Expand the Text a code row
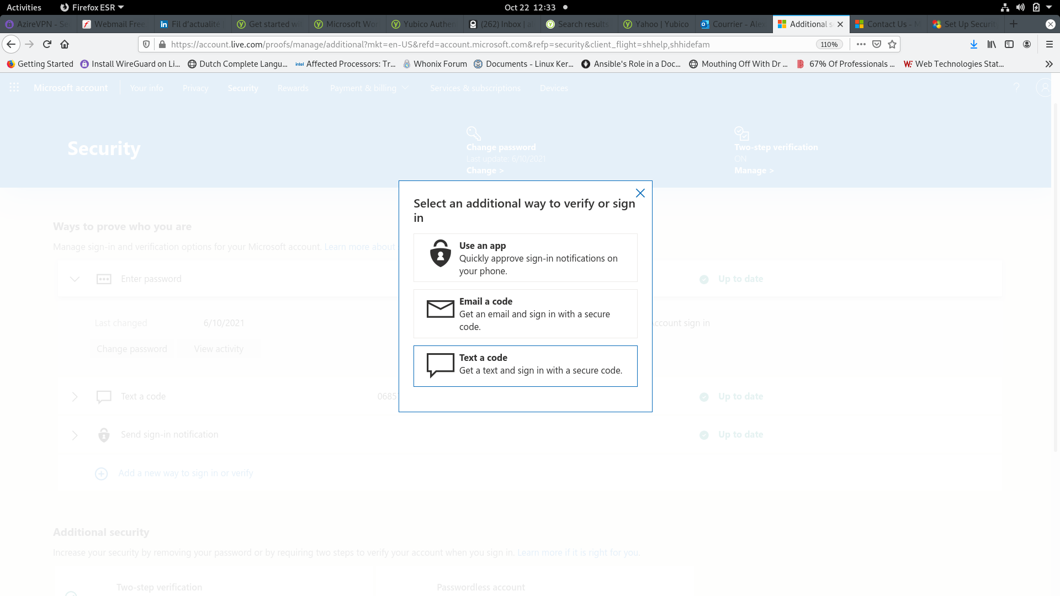The height and width of the screenshot is (596, 1060). [75, 397]
